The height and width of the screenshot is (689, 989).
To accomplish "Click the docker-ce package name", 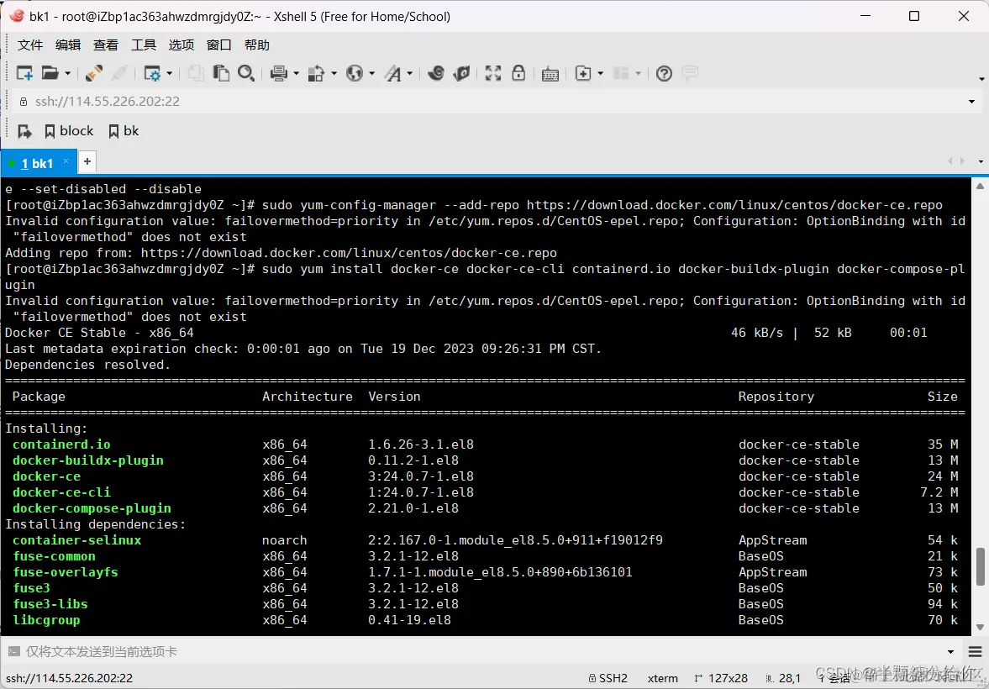I will [x=47, y=476].
